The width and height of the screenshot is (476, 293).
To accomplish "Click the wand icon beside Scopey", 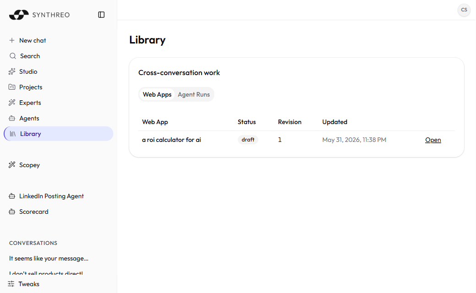I will click(12, 165).
